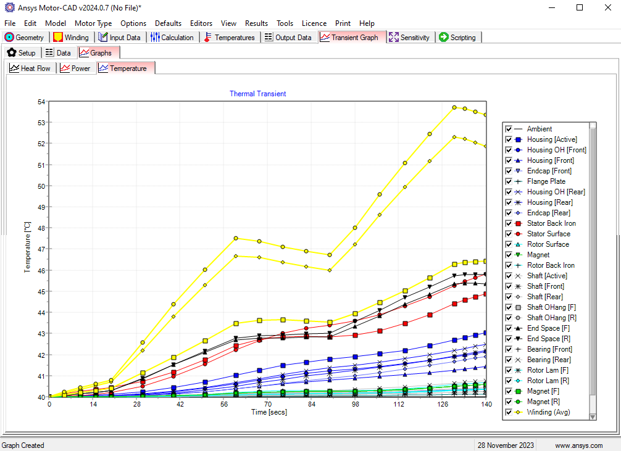
Task: Open the File menu
Action: [x=10, y=23]
